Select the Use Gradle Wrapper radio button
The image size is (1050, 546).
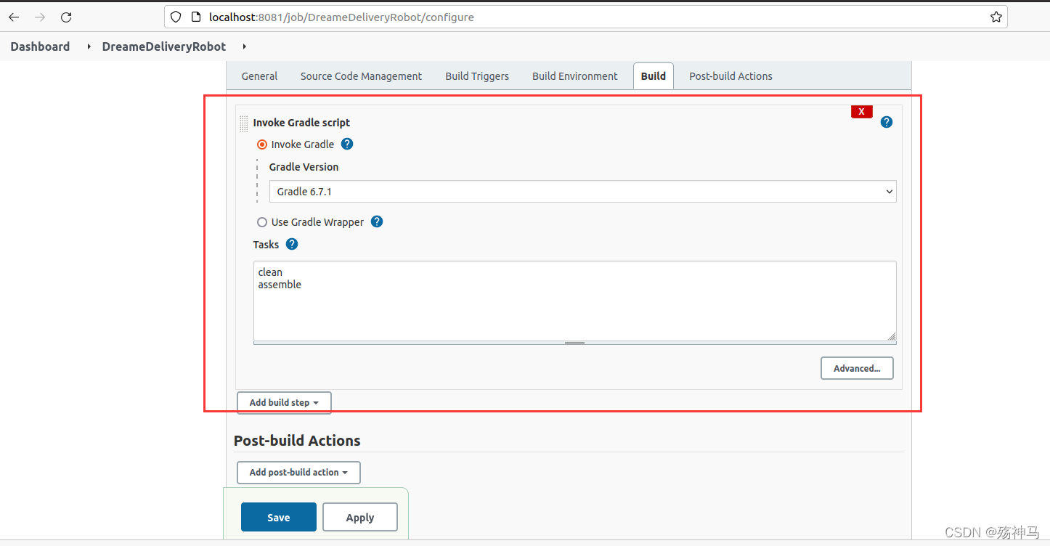coord(262,222)
